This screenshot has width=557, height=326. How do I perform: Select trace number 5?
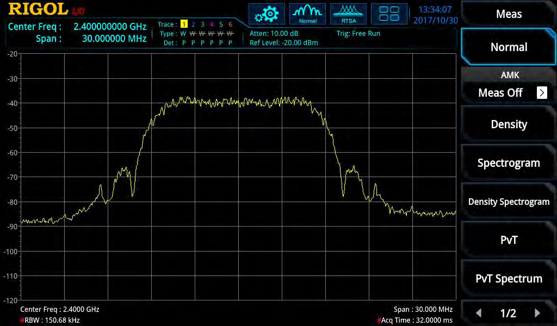(x=221, y=24)
